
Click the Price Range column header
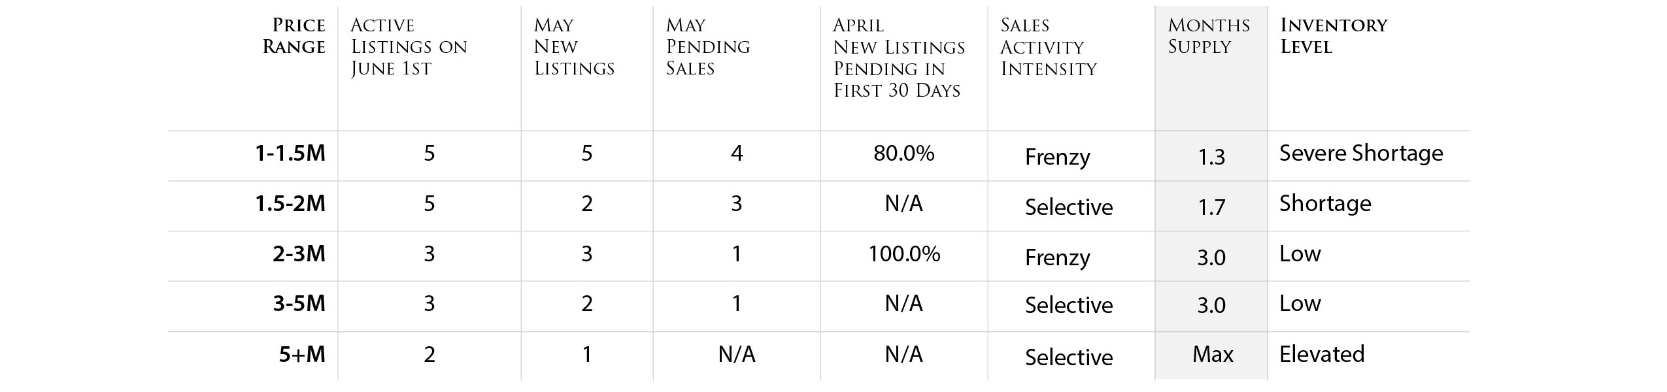coord(294,36)
